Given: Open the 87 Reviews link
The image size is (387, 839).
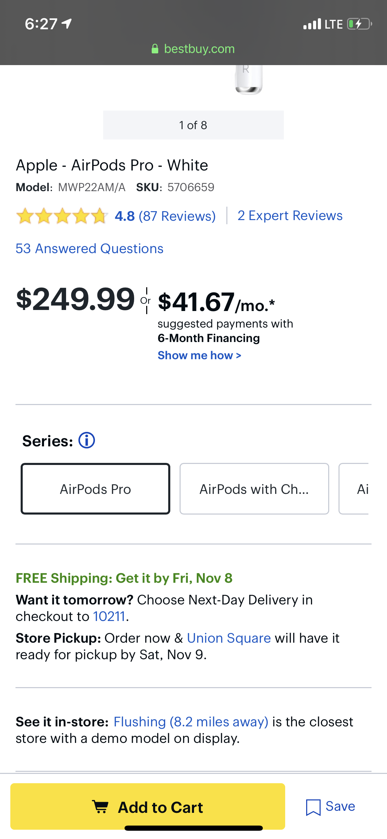Looking at the screenshot, I should click(x=177, y=216).
